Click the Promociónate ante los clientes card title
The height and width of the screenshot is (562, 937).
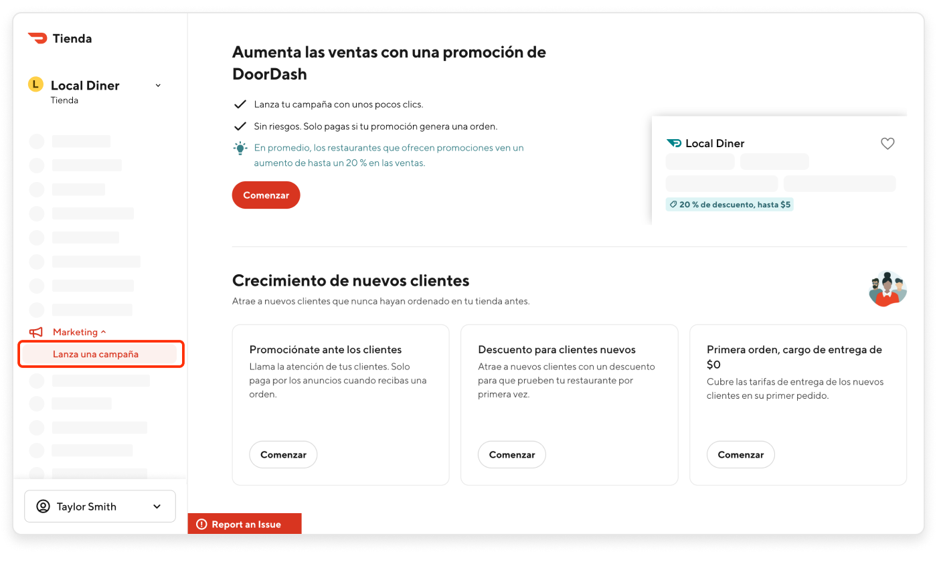coord(325,349)
